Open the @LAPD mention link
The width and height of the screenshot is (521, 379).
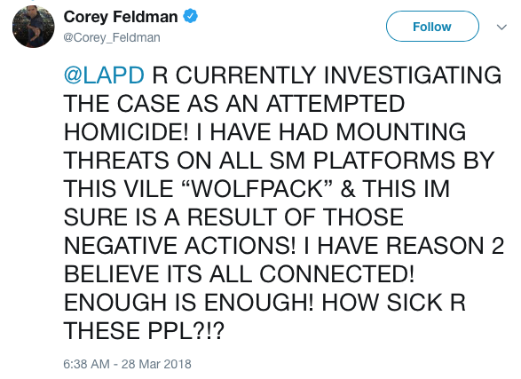tap(104, 75)
